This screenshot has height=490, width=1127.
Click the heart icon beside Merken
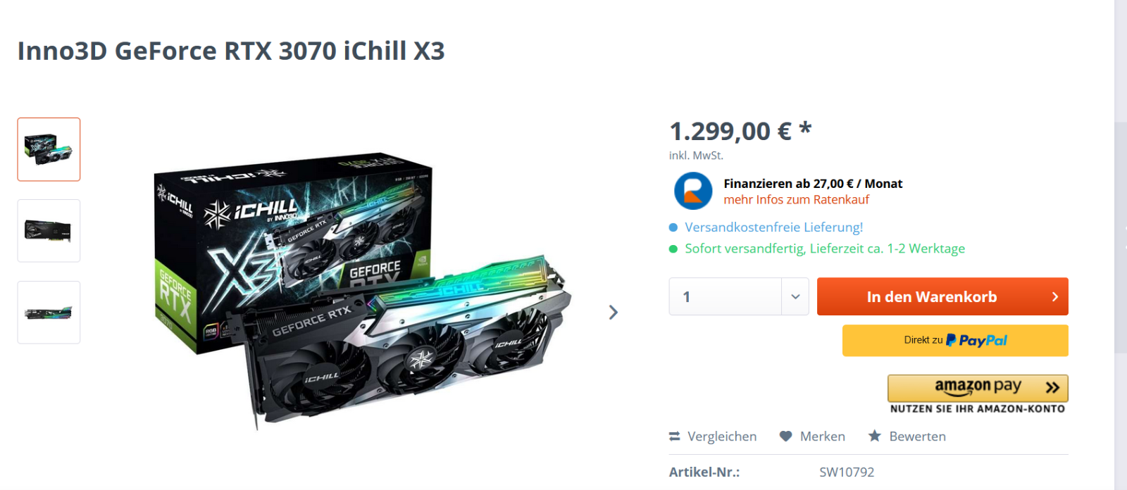coord(786,436)
